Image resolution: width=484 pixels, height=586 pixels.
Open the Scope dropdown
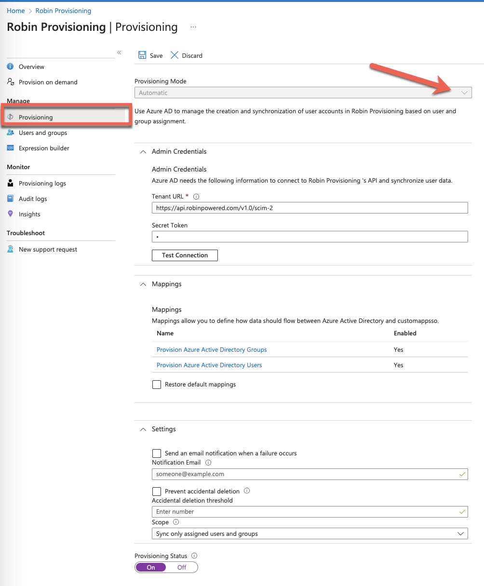pyautogui.click(x=310, y=533)
